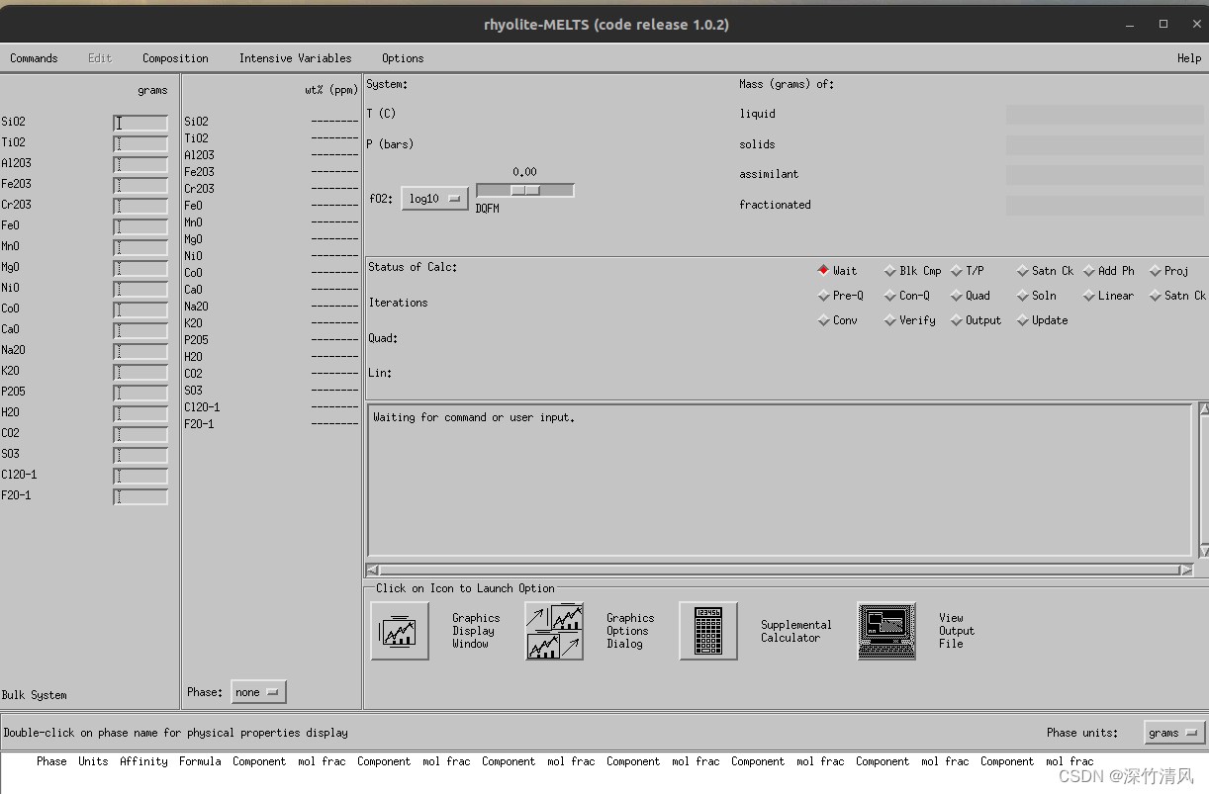Open the Phase units grams dropdown
This screenshot has height=794, width=1209.
coord(1173,733)
